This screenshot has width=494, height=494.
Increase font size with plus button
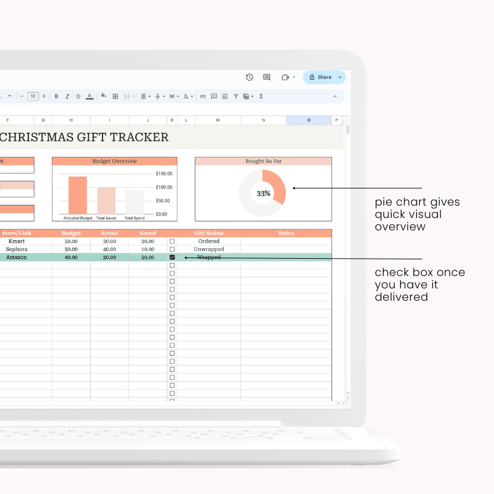44,96
